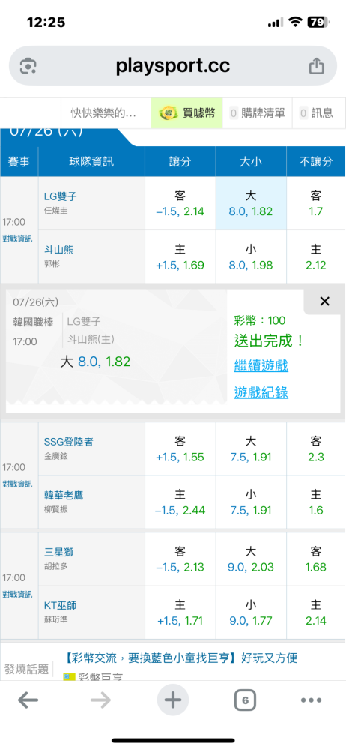The height and width of the screenshot is (750, 346).
Task: Open the 彩幣交流 hot topic post
Action: [x=180, y=658]
